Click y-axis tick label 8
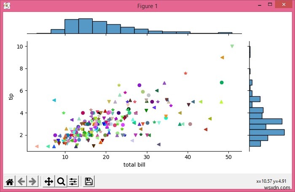 [21, 69]
